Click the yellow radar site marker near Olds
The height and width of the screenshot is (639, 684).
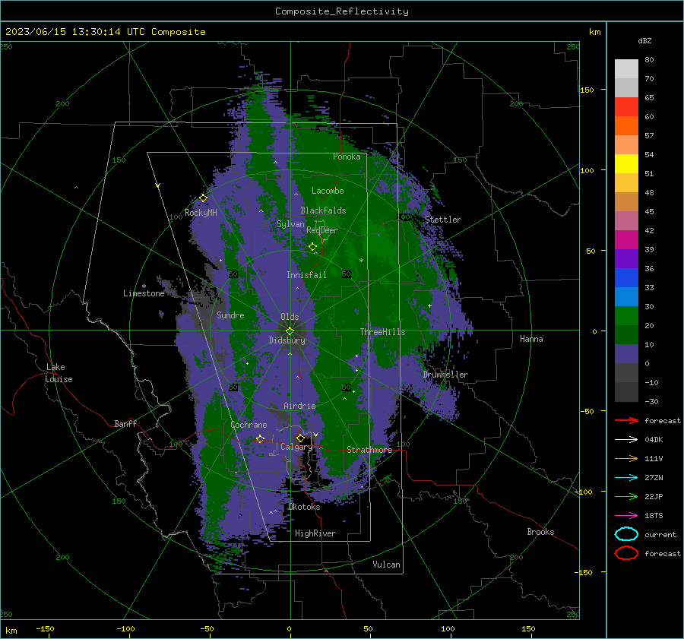coord(290,331)
